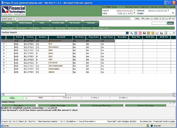Viewport: 177px width, 128px height.
Task: Click the formula calculator icon in toolbar
Action: [x=166, y=33]
